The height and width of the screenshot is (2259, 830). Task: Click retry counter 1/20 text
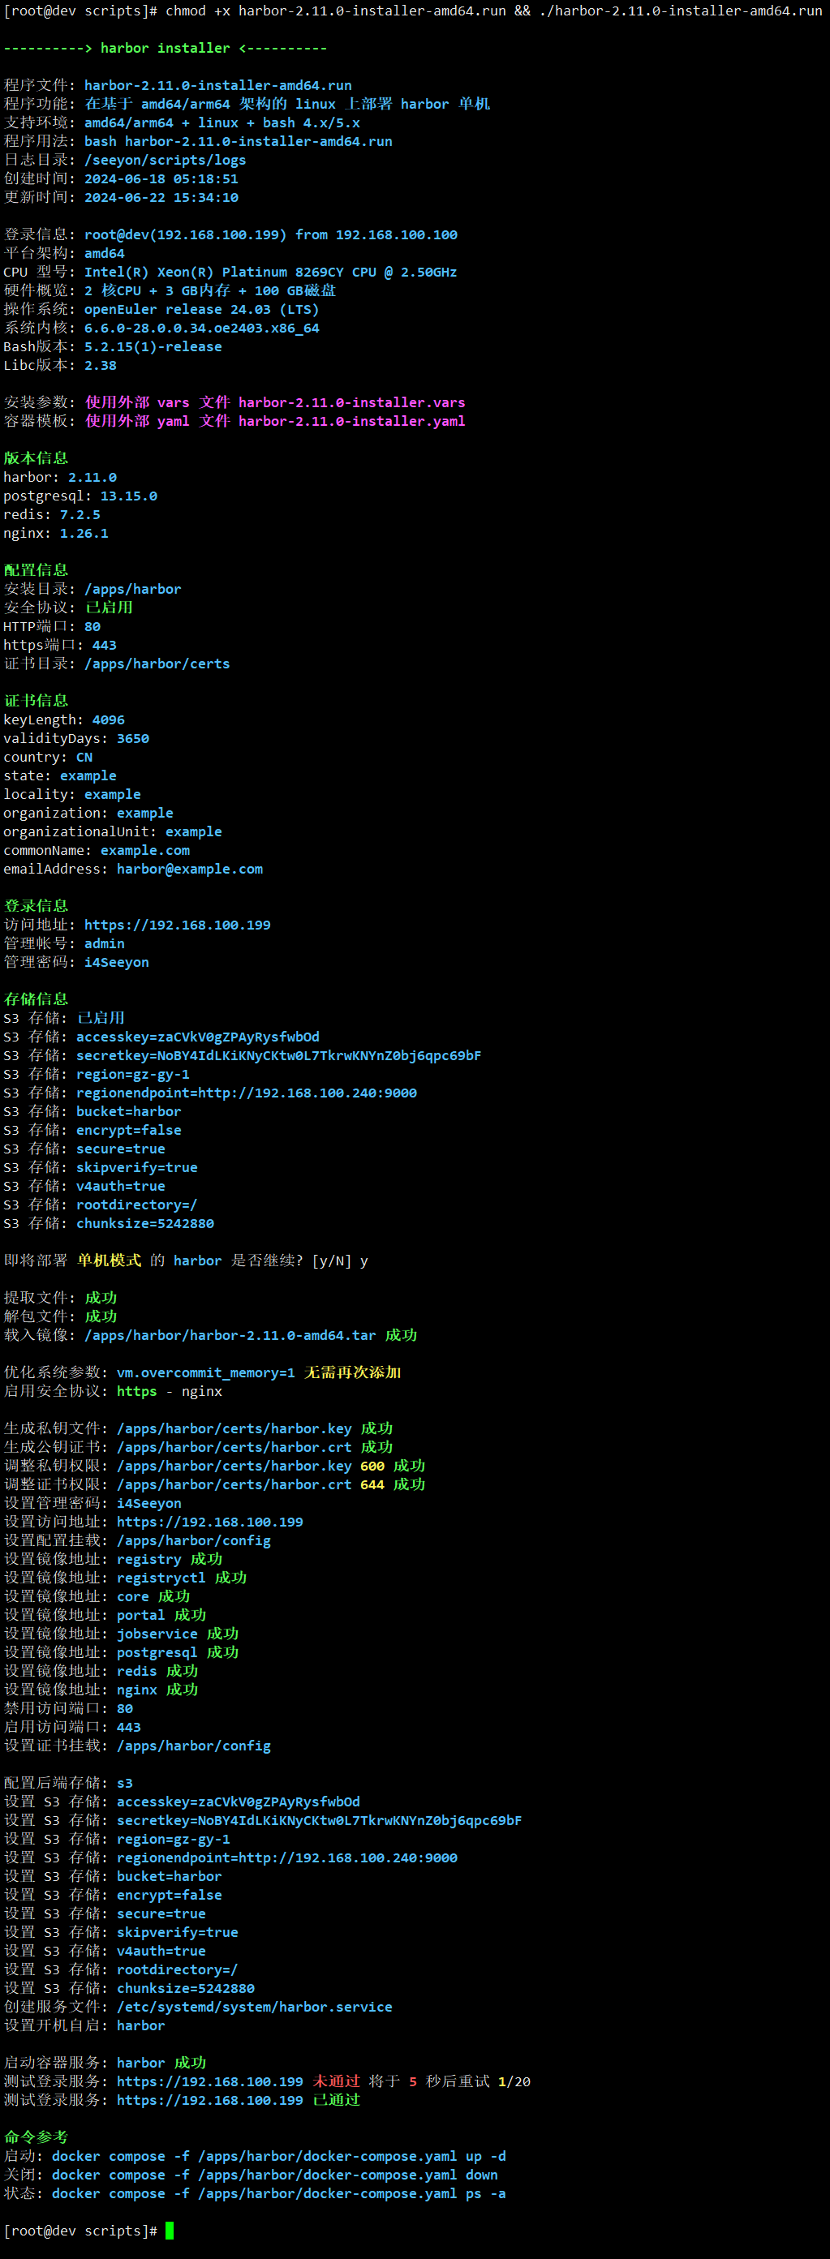514,2081
